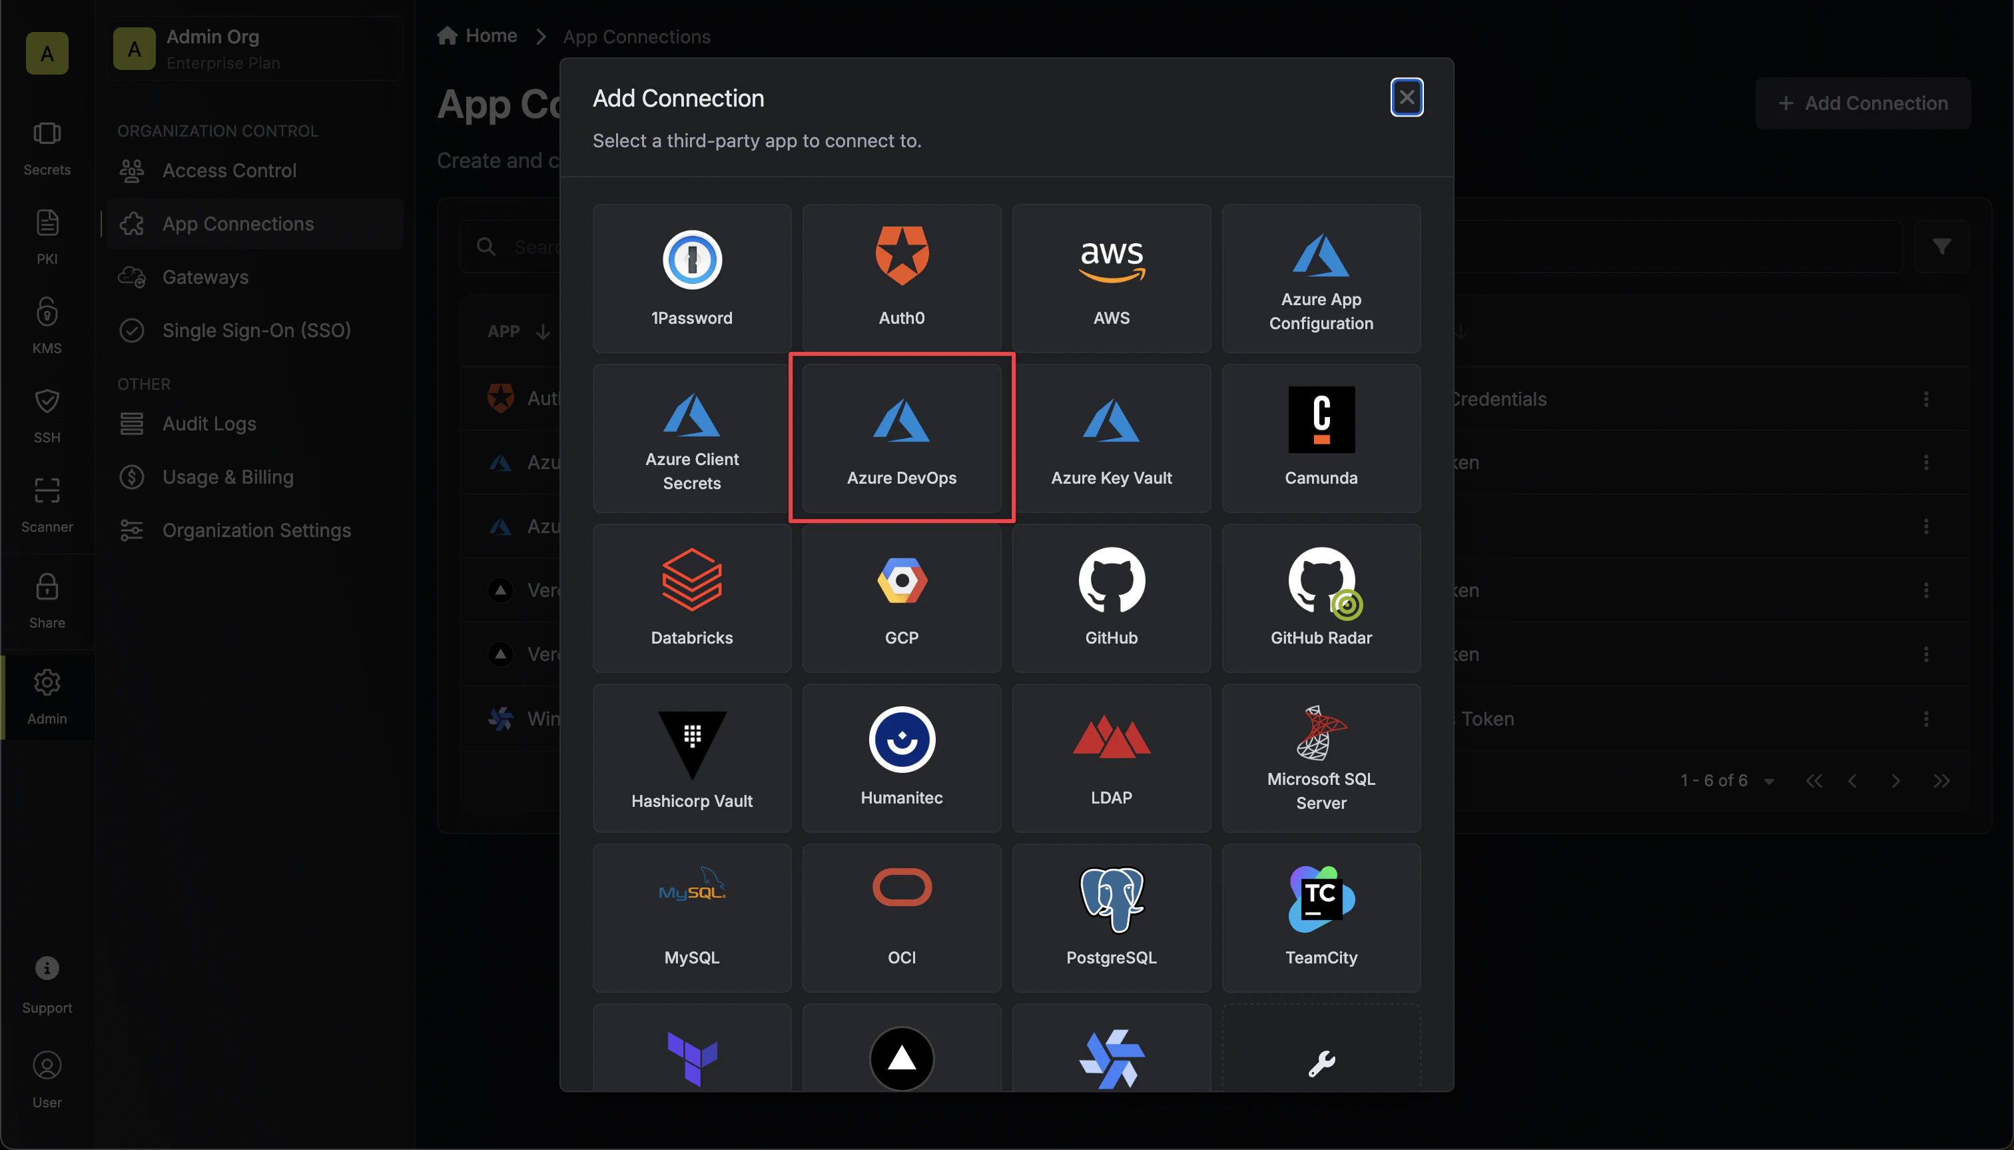This screenshot has height=1150, width=2014.
Task: Select the TeamCity connection tile
Action: click(1321, 917)
